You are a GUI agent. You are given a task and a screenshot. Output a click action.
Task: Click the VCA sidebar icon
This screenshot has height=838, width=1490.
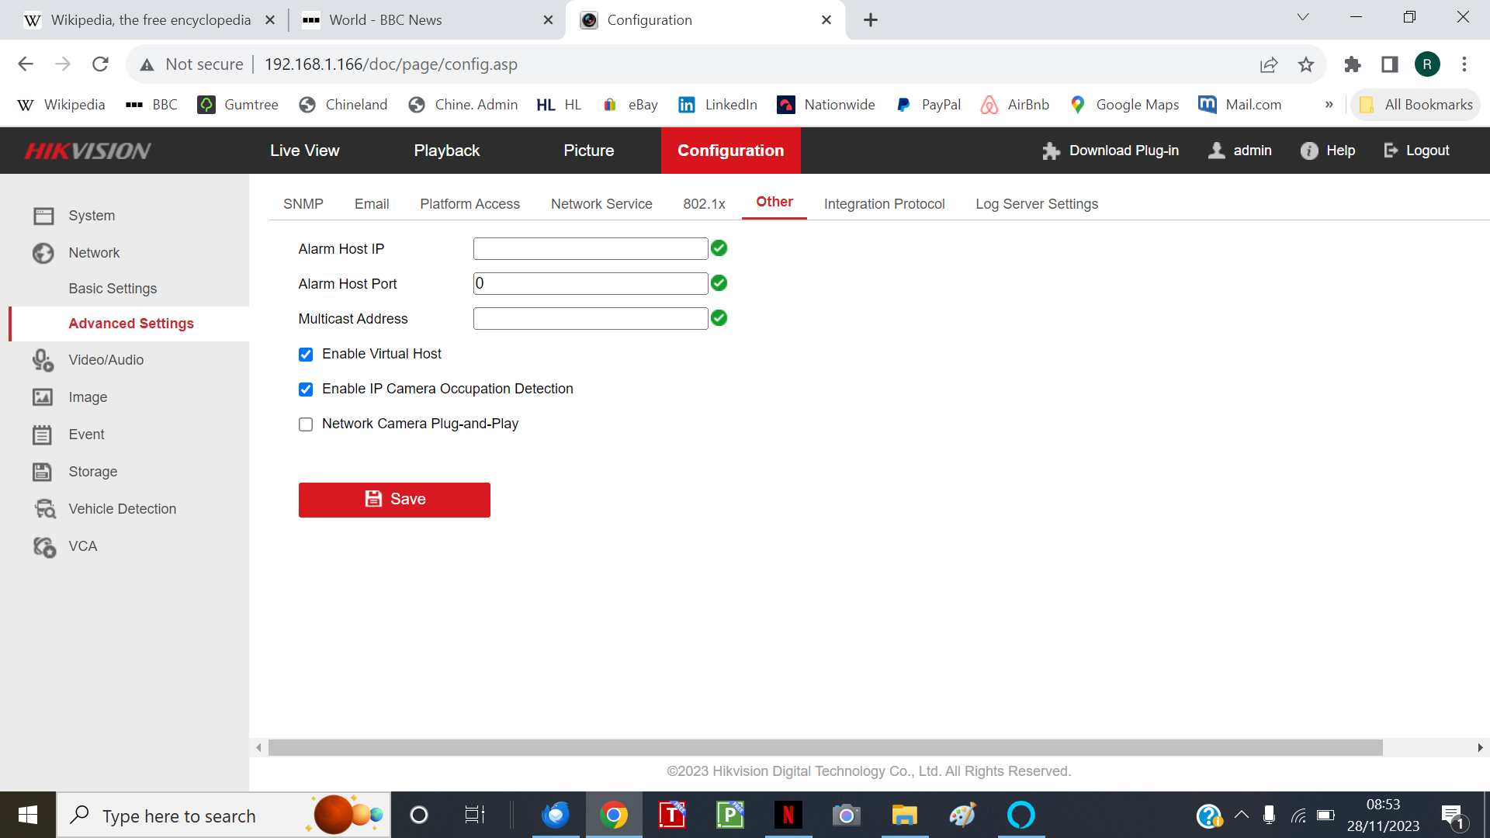click(44, 547)
